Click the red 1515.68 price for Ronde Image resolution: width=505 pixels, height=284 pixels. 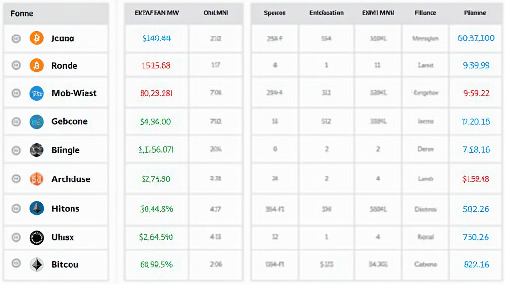point(156,66)
